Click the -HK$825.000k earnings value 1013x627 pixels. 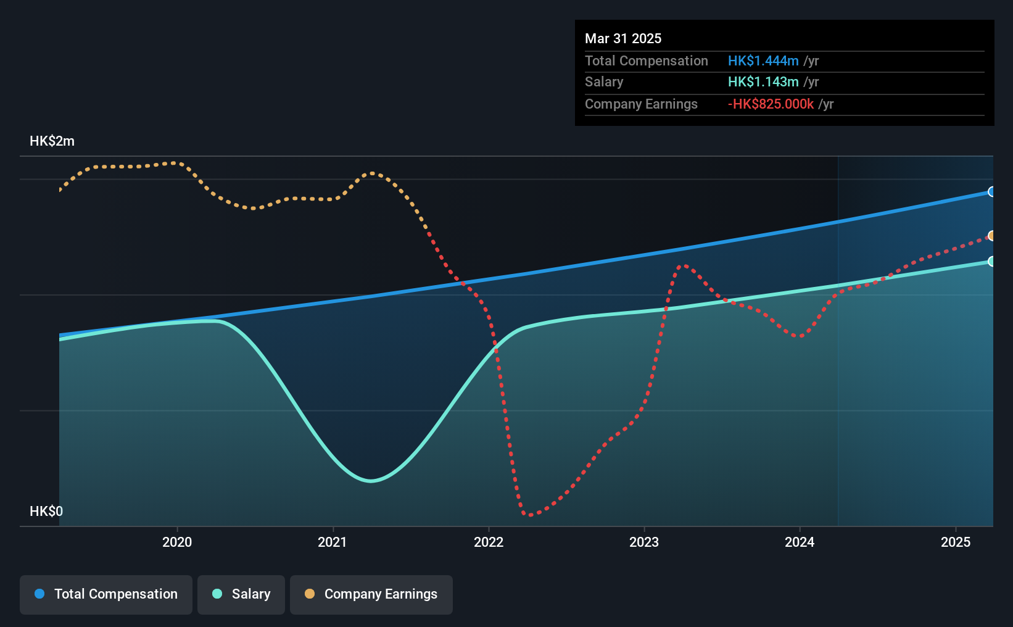[x=771, y=104]
